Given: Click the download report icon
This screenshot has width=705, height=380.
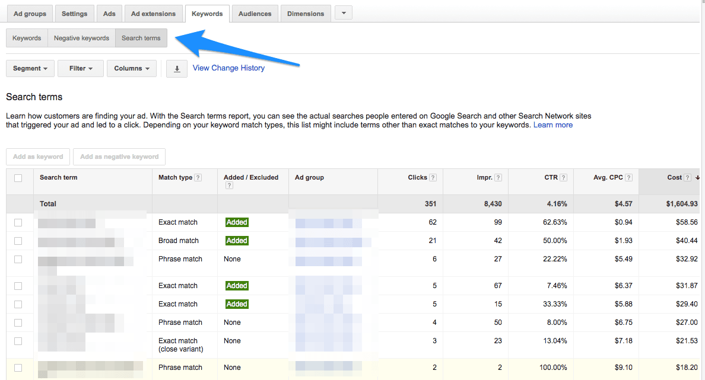Looking at the screenshot, I should 177,69.
